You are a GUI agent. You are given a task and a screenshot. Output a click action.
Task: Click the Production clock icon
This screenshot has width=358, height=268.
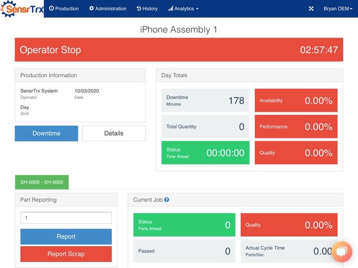pos(52,9)
